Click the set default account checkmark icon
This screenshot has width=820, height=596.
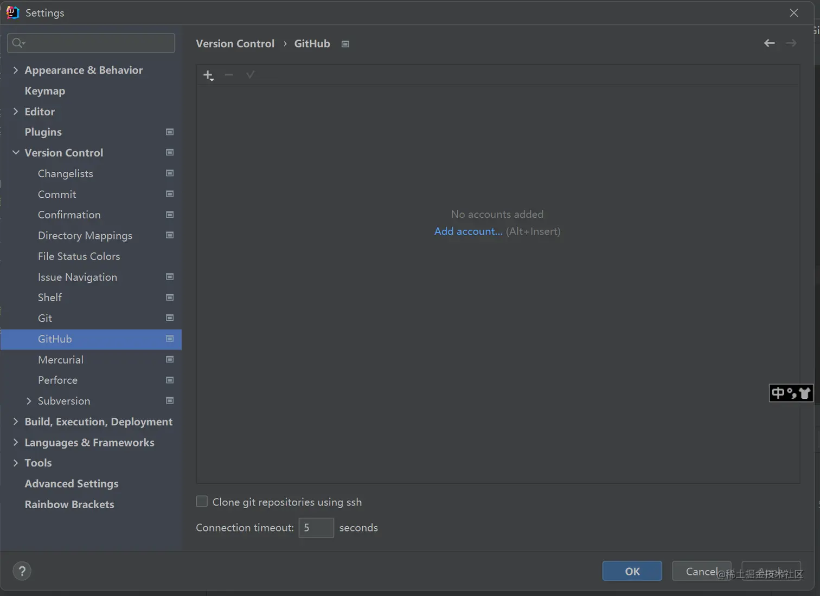tap(250, 75)
